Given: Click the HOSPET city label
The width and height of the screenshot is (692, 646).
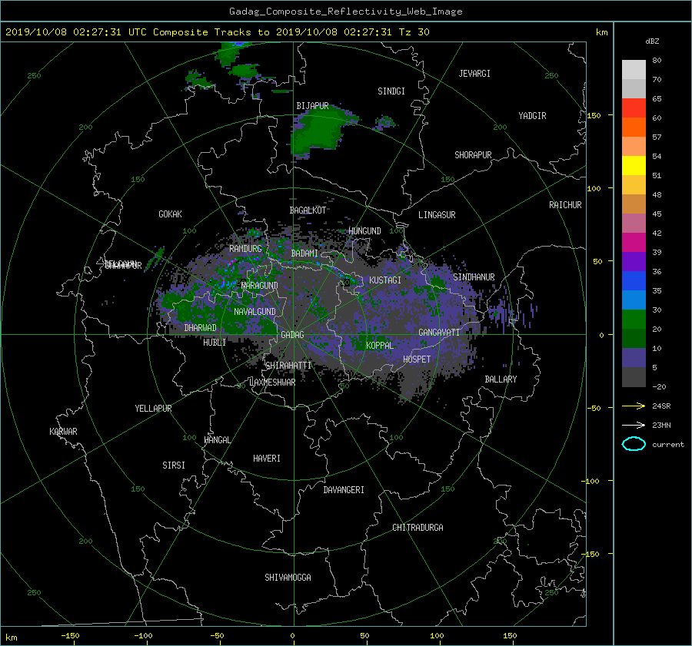Looking at the screenshot, I should pos(417,359).
